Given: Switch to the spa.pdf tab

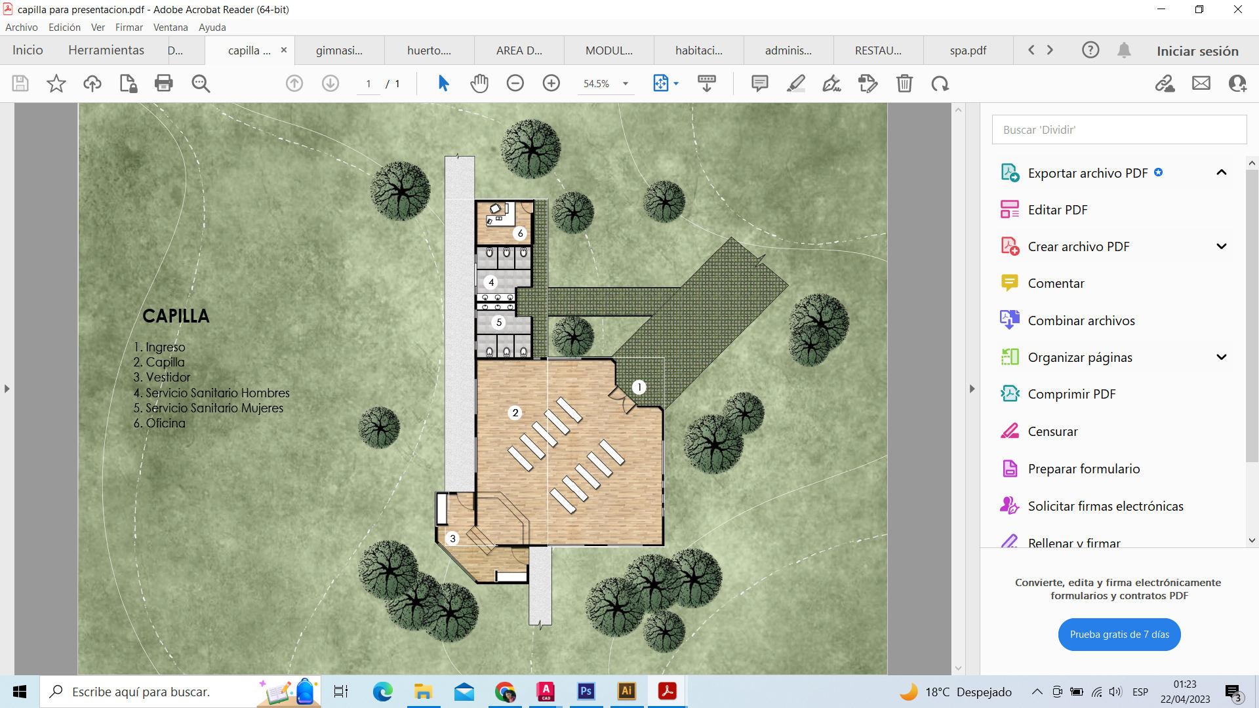Looking at the screenshot, I should coord(968,50).
